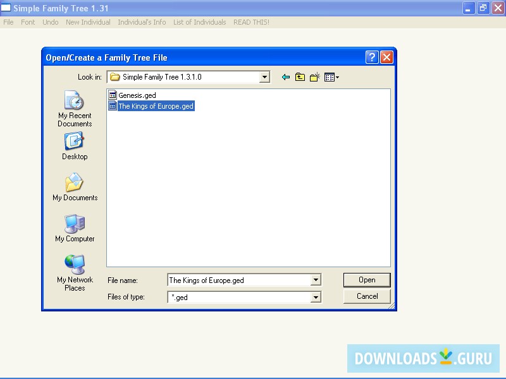
Task: Cancel the file dialog
Action: point(367,296)
